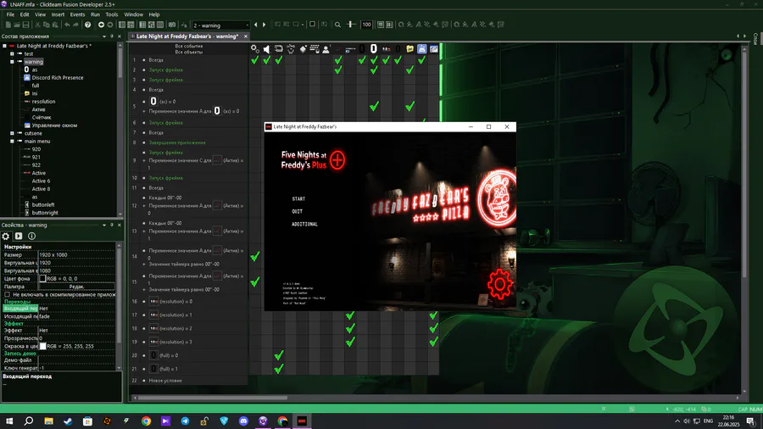The width and height of the screenshot is (763, 429).
Task: Click the Цвет фона black color swatch
Action: [43, 279]
